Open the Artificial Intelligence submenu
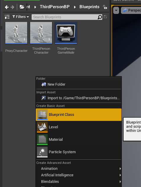This screenshot has height=187, width=141. 79,175
